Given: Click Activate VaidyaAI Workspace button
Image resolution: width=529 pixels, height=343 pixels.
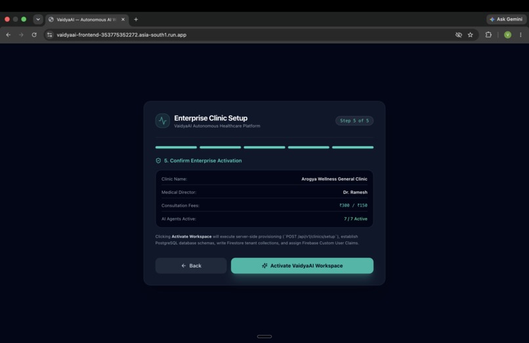Looking at the screenshot, I should [x=302, y=266].
